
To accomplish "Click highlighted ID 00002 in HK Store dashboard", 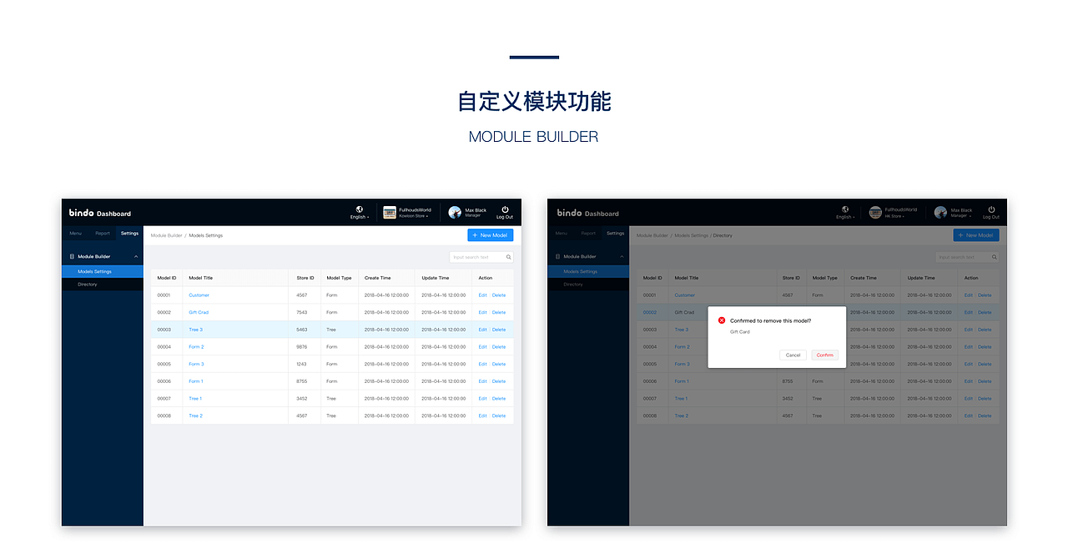I will point(650,312).
